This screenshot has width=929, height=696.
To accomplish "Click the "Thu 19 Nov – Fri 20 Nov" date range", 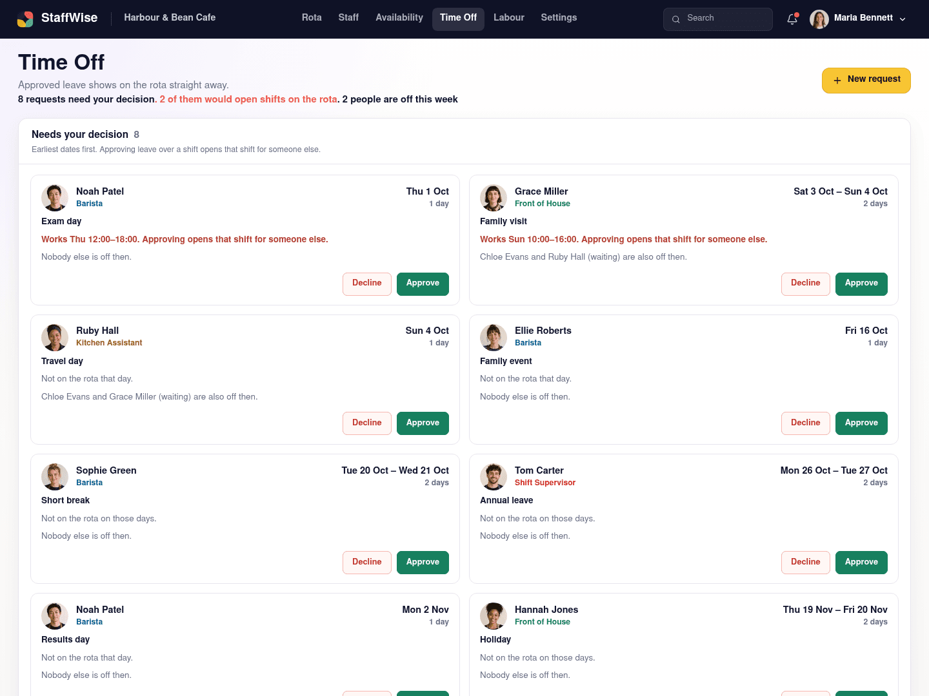I will (x=835, y=610).
